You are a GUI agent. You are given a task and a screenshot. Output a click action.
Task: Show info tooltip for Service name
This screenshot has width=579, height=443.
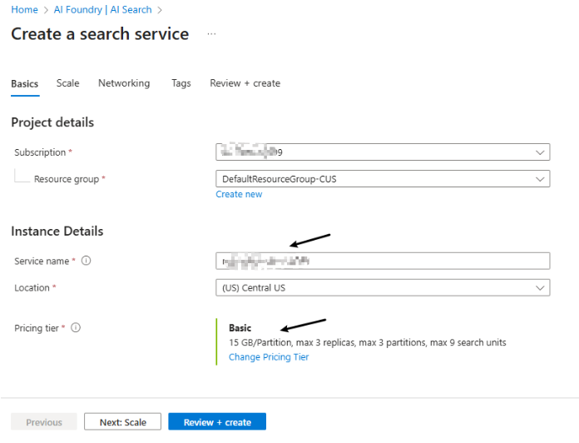(86, 261)
